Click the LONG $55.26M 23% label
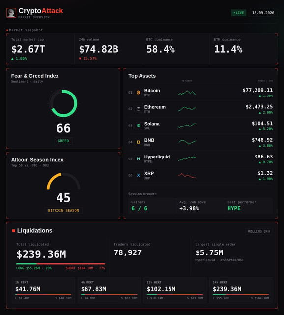This screenshot has height=315, width=284. (34, 268)
